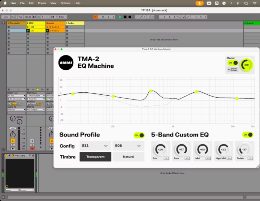Expand the E08 config dropdown
The width and height of the screenshot is (260, 201).
coord(128,146)
